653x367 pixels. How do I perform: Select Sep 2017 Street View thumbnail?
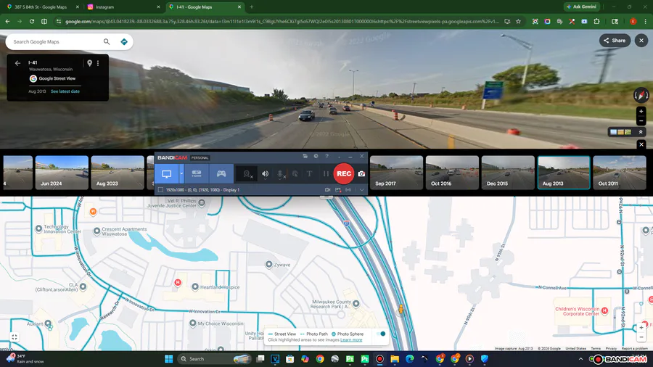(x=396, y=173)
